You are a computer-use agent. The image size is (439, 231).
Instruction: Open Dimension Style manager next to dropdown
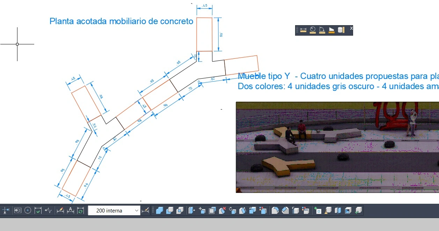point(145,211)
